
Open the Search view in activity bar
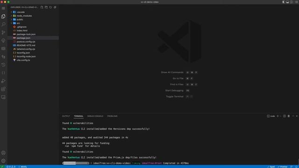3,24
